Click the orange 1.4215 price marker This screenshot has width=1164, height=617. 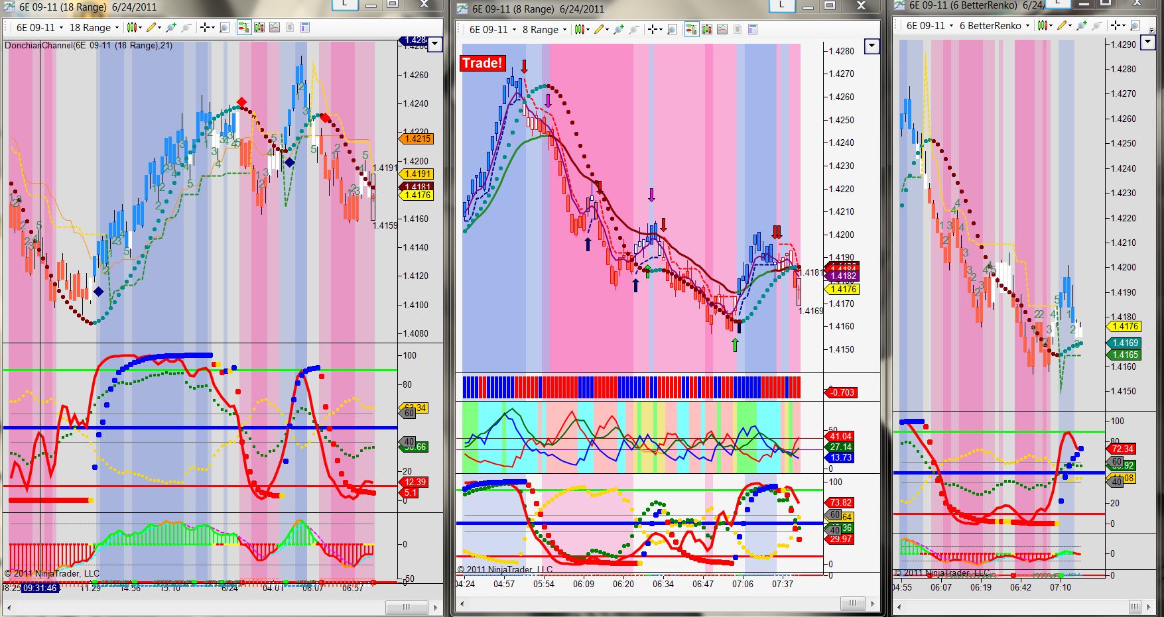click(x=417, y=139)
